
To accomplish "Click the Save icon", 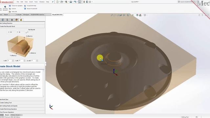I will 66,2.
